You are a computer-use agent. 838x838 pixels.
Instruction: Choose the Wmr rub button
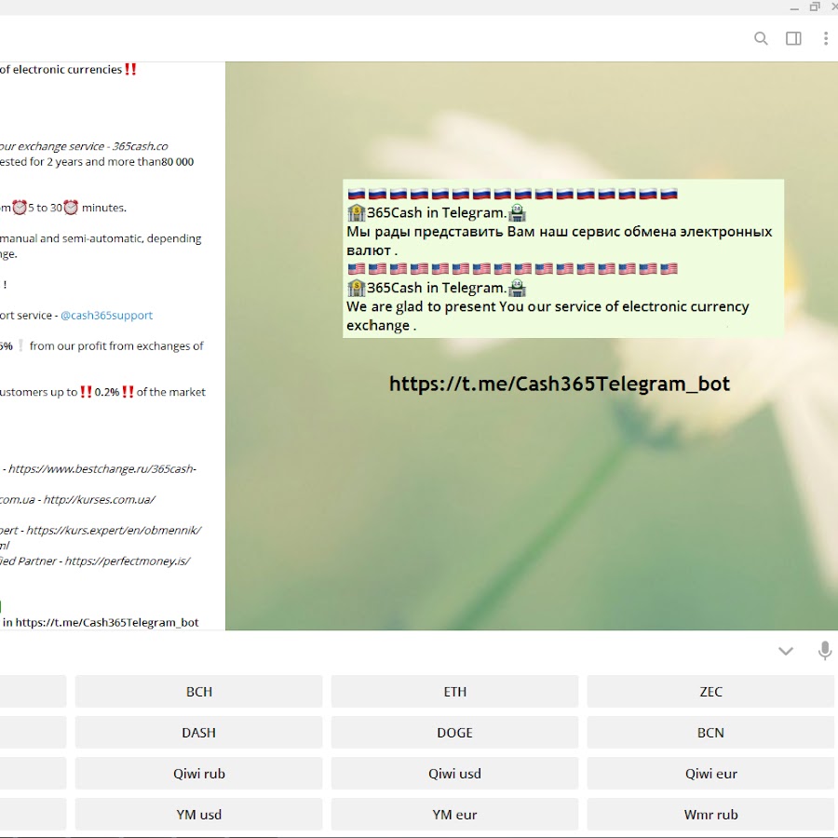710,815
